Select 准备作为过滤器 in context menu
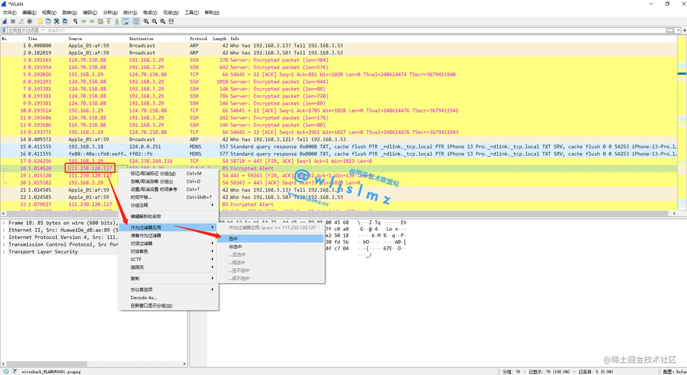The image size is (687, 375). [x=168, y=236]
